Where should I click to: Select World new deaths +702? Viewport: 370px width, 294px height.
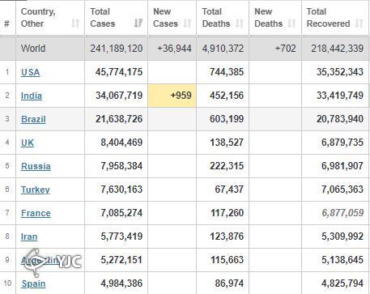(285, 49)
